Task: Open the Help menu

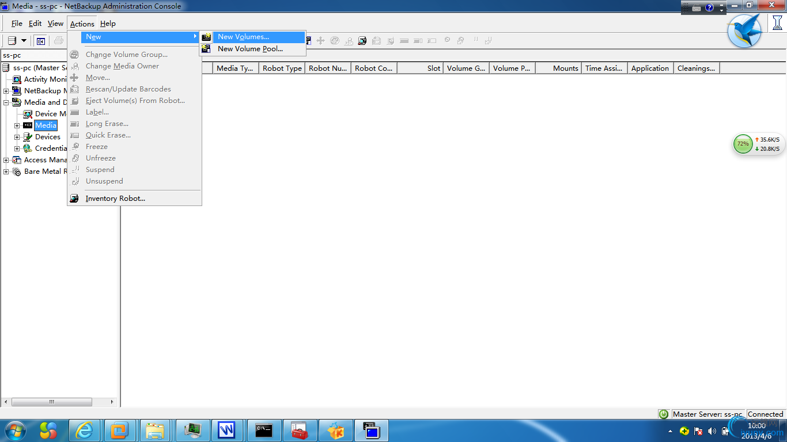Action: tap(108, 24)
